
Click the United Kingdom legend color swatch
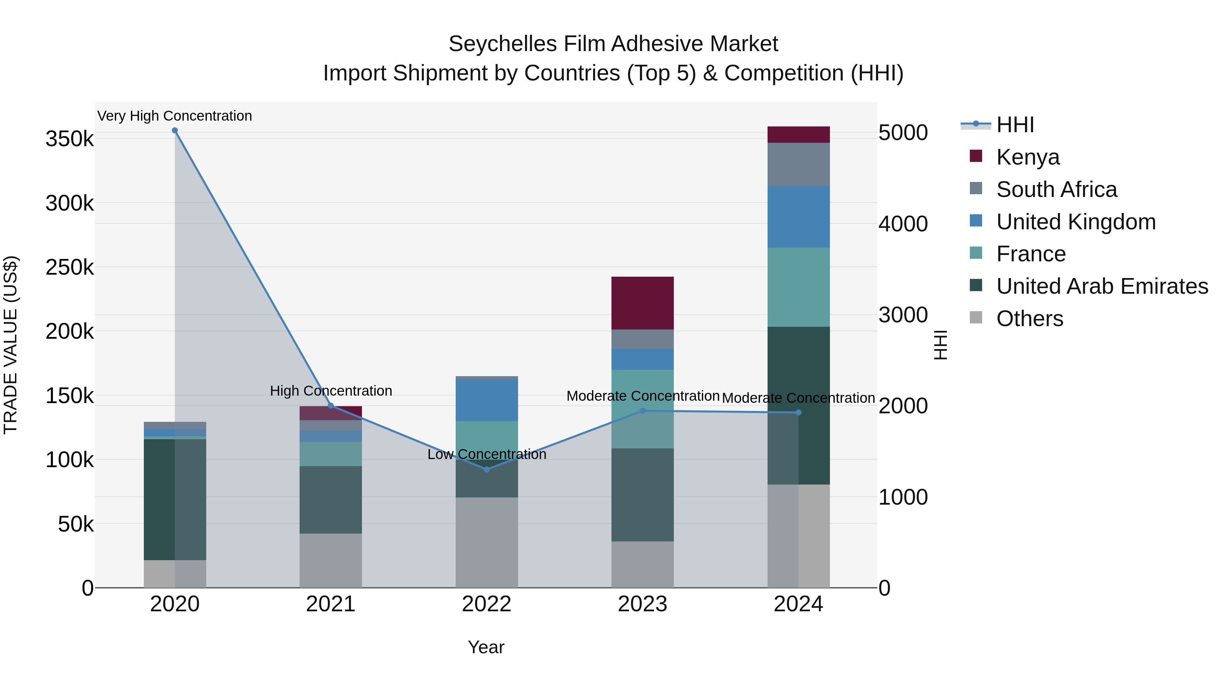[x=976, y=221]
